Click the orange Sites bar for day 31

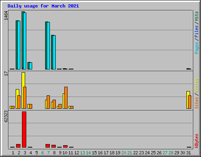190,102
